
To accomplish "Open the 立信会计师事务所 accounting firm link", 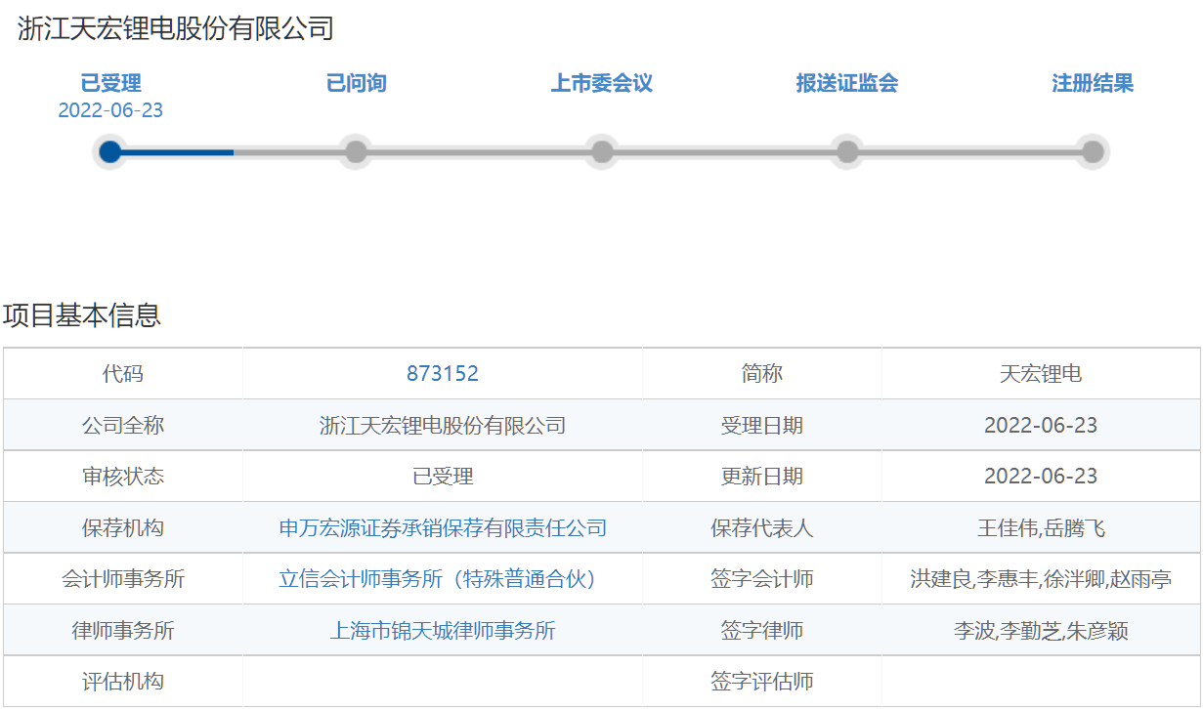I will tap(443, 579).
